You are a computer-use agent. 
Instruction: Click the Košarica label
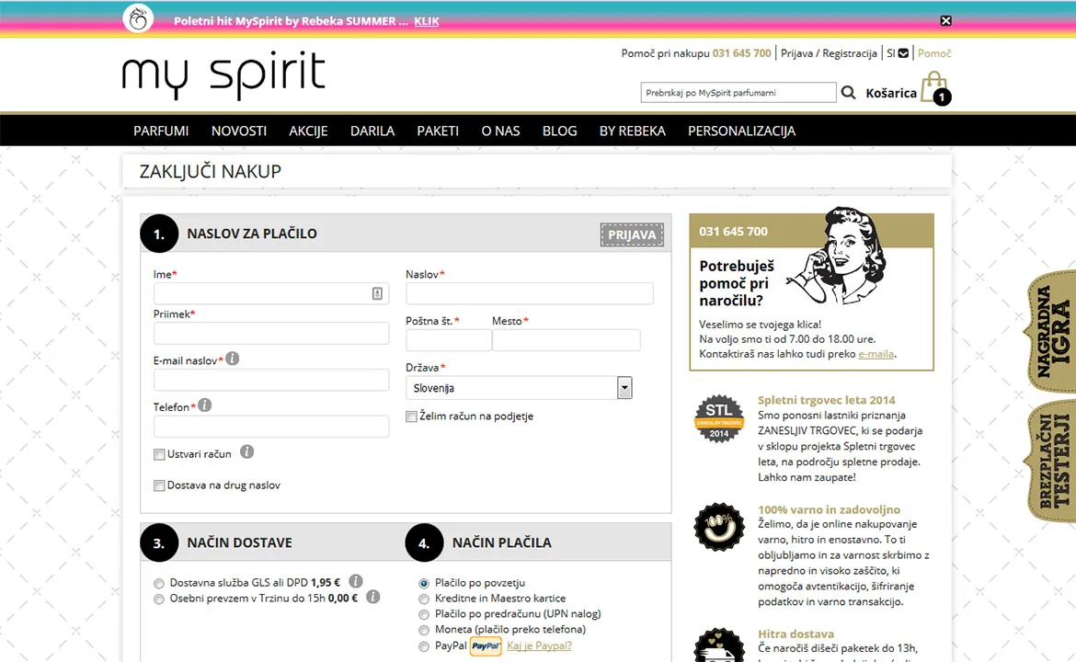(x=891, y=93)
